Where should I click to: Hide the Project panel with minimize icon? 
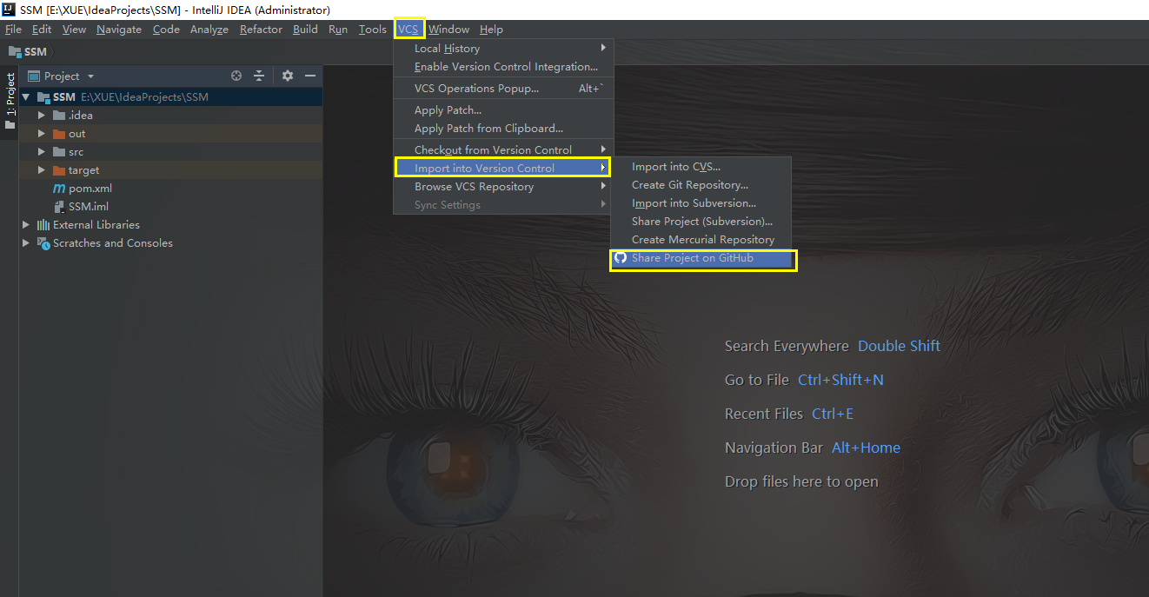pyautogui.click(x=310, y=76)
